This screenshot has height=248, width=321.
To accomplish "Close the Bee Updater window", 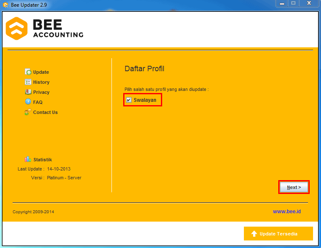I will pos(309,3).
